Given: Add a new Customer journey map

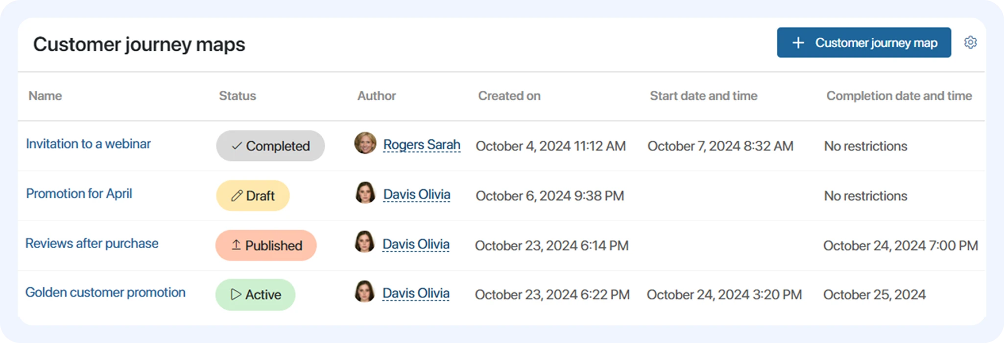Looking at the screenshot, I should (x=863, y=43).
